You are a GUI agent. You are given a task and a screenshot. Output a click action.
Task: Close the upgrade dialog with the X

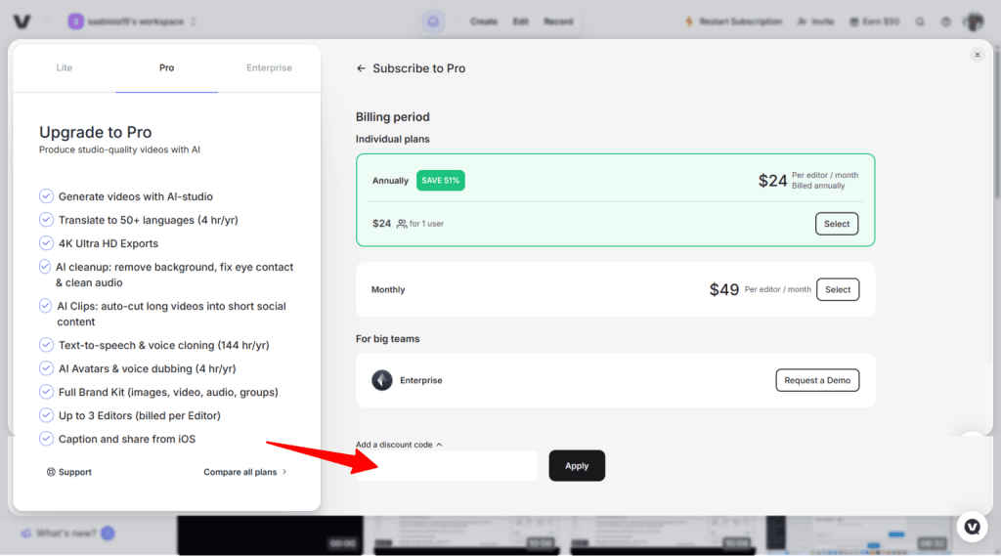(977, 56)
